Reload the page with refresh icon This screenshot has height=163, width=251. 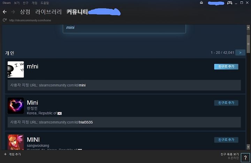(5, 20)
